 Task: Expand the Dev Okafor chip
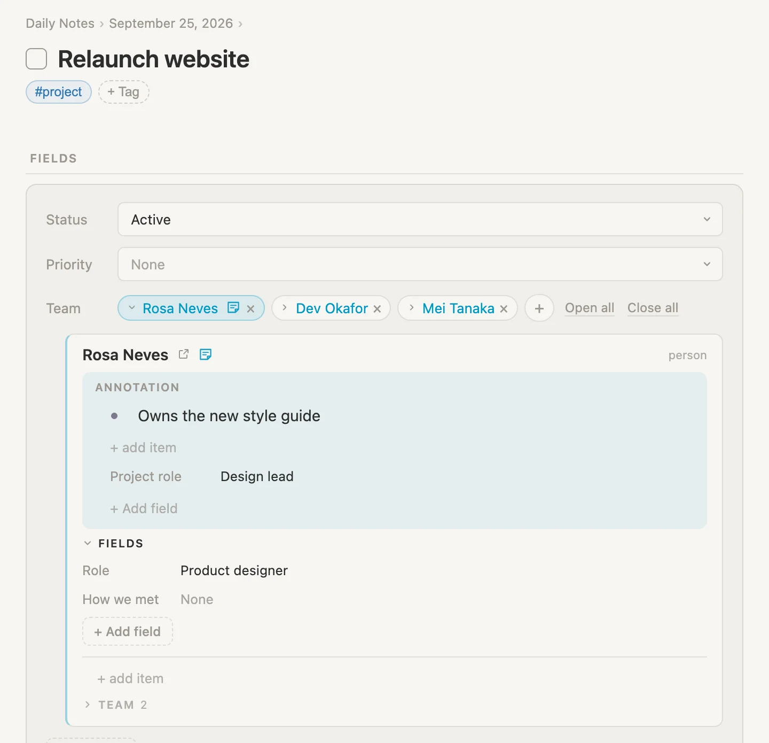[285, 308]
